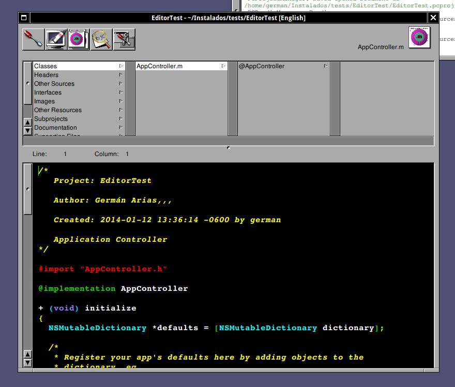
Task: Open the Loaded Files .m icon
Action: coord(79,39)
